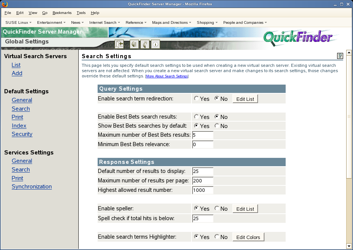Open Default Settings Print link
This screenshot has width=353, height=250.
tap(17, 117)
